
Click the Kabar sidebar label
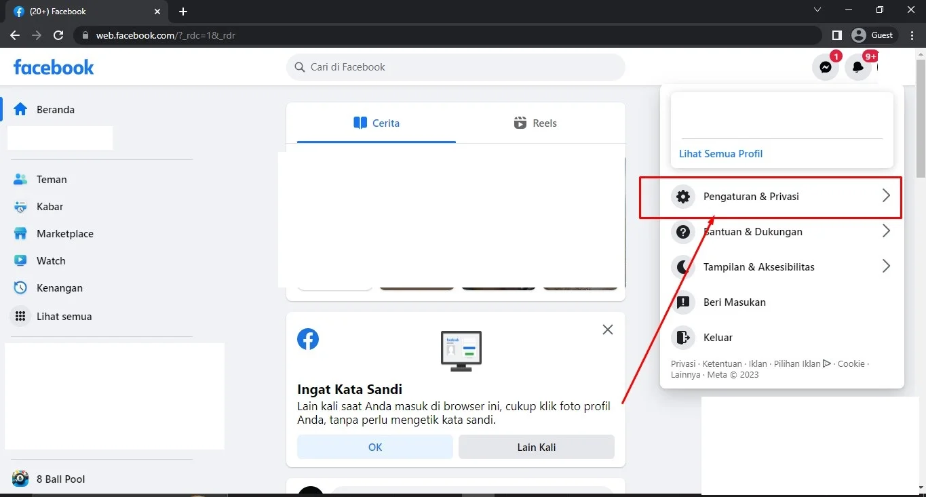pos(50,207)
